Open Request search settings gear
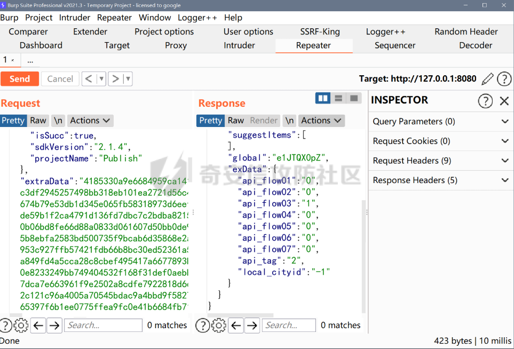This screenshot has height=349, width=514. pos(21,326)
